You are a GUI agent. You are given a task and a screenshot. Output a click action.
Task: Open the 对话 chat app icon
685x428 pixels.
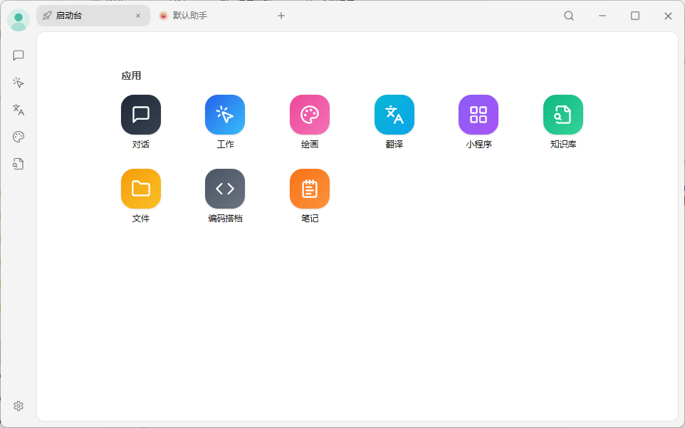(x=141, y=115)
